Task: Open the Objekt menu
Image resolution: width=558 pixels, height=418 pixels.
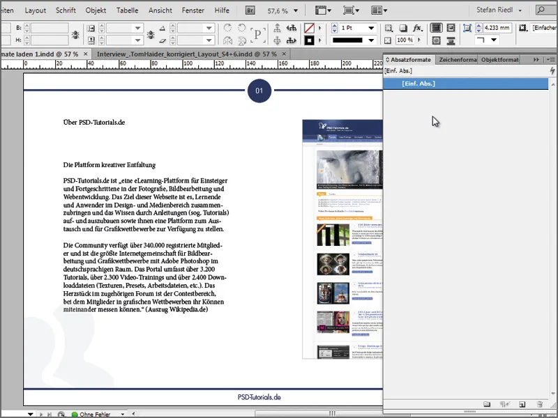Action: point(96,10)
